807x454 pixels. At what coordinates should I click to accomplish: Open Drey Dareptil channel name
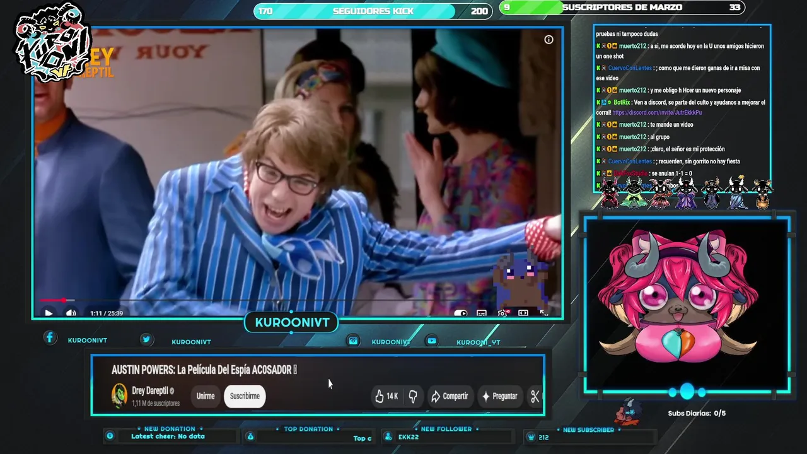coord(150,391)
